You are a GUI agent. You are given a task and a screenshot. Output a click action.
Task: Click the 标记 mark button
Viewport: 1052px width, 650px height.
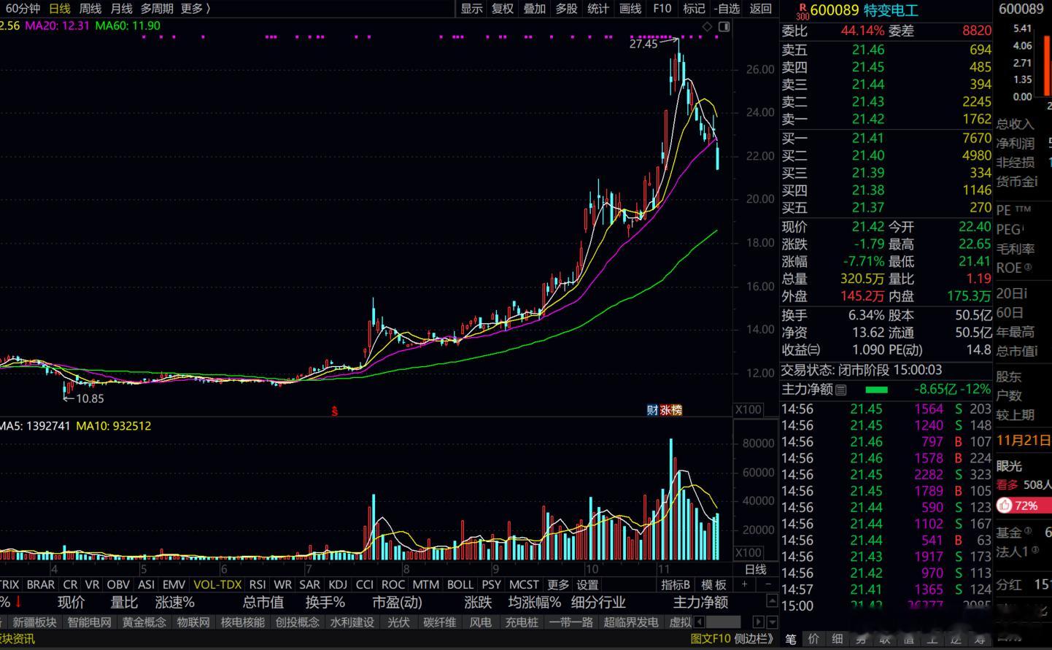[694, 9]
